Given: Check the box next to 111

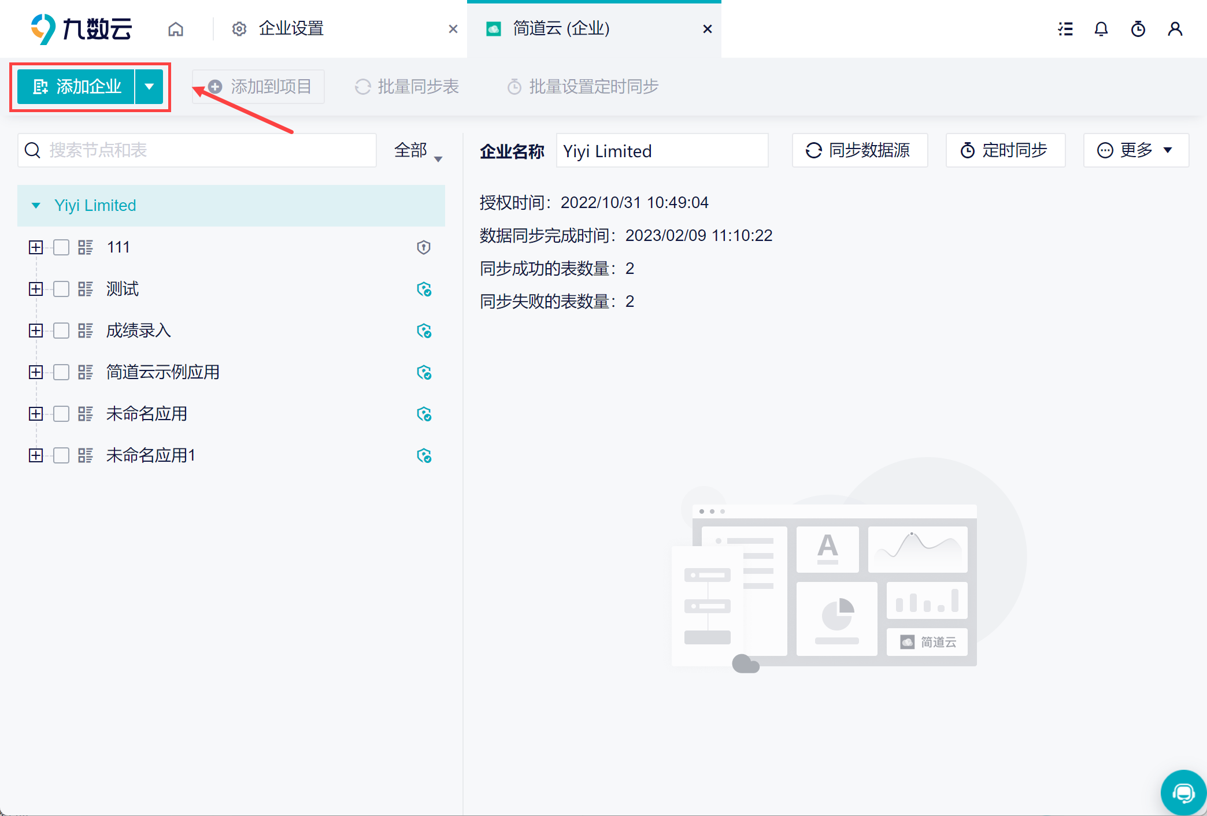Looking at the screenshot, I should click(61, 247).
